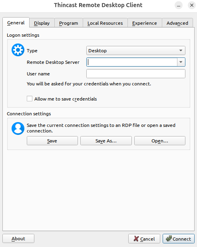Open the Display tab

(x=42, y=23)
